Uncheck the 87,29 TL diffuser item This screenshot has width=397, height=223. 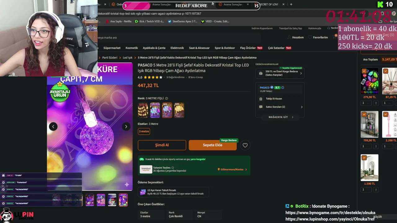click(386, 71)
